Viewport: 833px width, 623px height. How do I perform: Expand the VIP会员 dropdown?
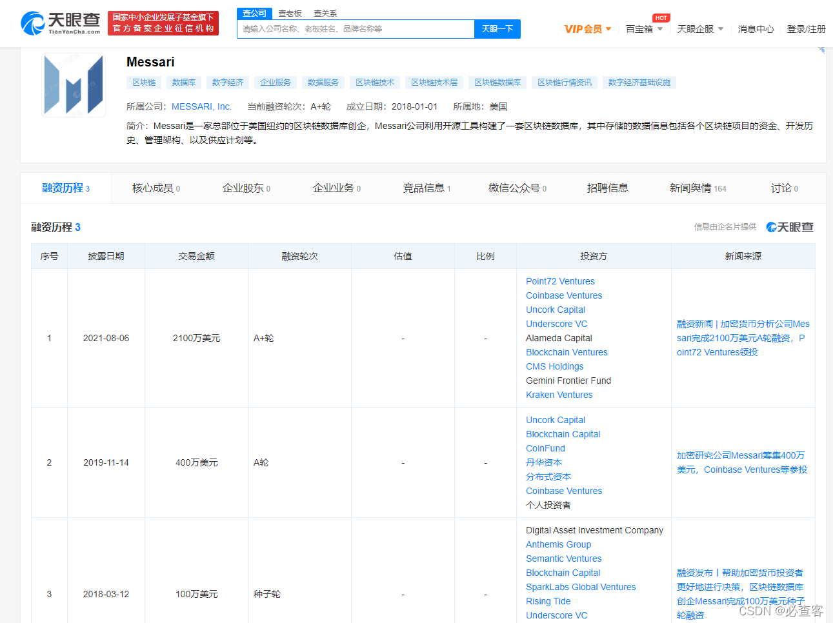(588, 29)
